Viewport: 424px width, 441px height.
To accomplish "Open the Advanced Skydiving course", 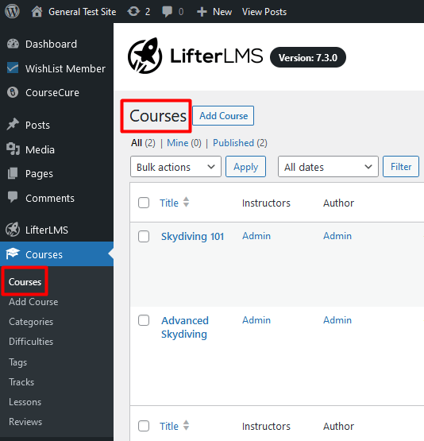I will pos(185,327).
